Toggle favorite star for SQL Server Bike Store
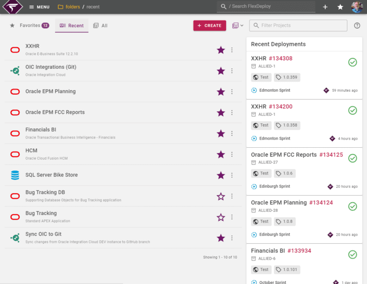The image size is (367, 284). click(221, 175)
